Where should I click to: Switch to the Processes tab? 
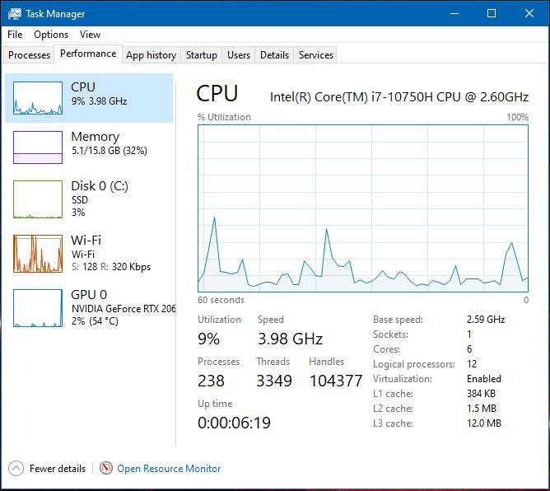29,55
